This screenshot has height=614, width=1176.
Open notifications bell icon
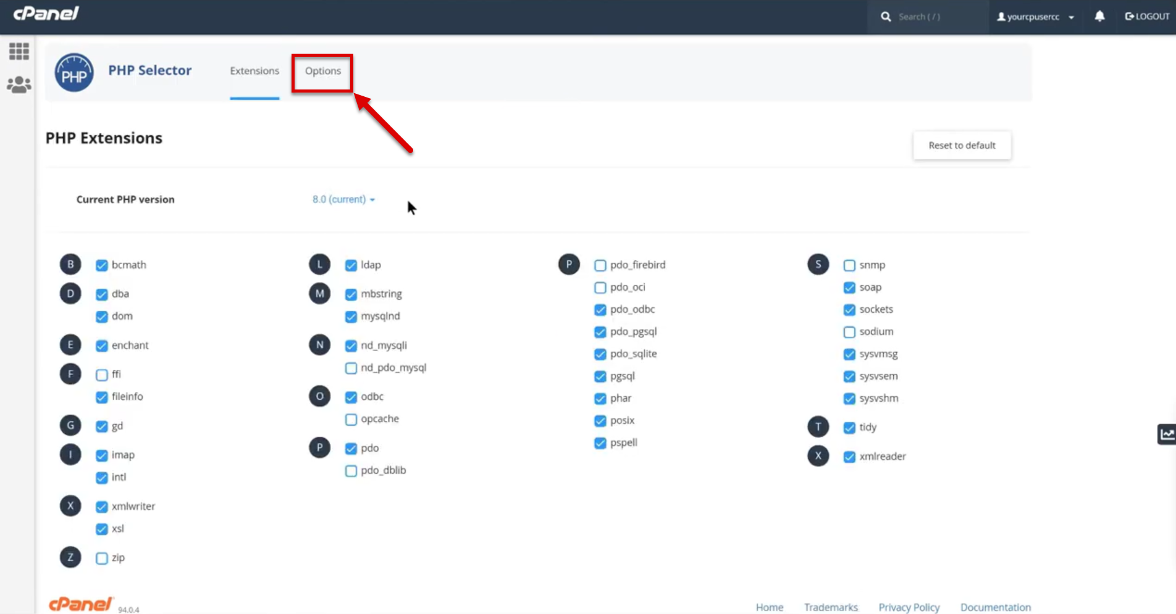click(1099, 17)
